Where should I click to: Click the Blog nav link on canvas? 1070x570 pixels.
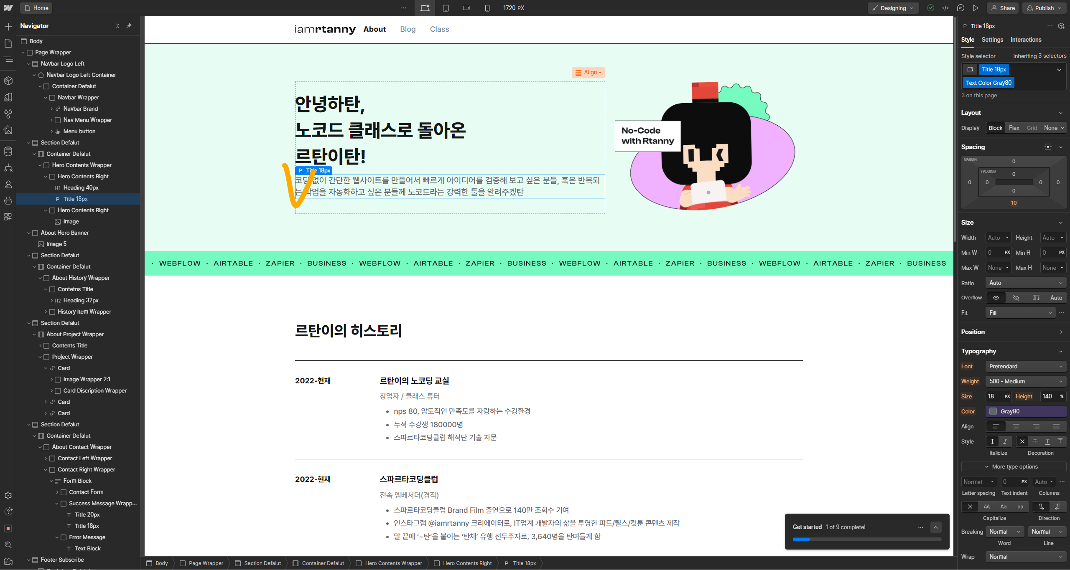click(408, 29)
